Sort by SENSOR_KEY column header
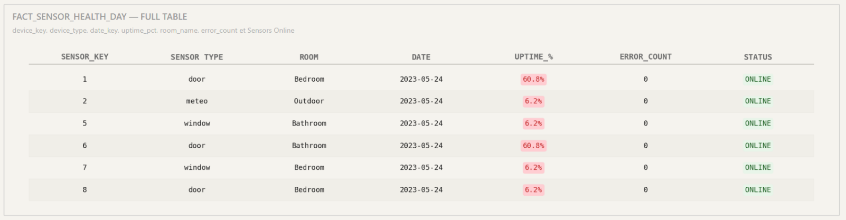Viewport: 846px width, 220px height. click(84, 57)
